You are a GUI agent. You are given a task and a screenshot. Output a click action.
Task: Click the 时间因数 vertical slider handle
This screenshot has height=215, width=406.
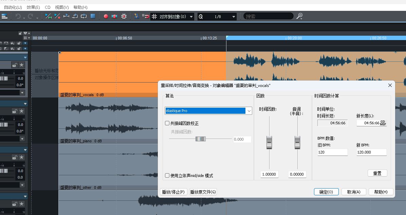(269, 142)
